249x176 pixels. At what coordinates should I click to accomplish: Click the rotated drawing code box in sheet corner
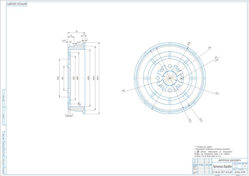click(x=17, y=4)
